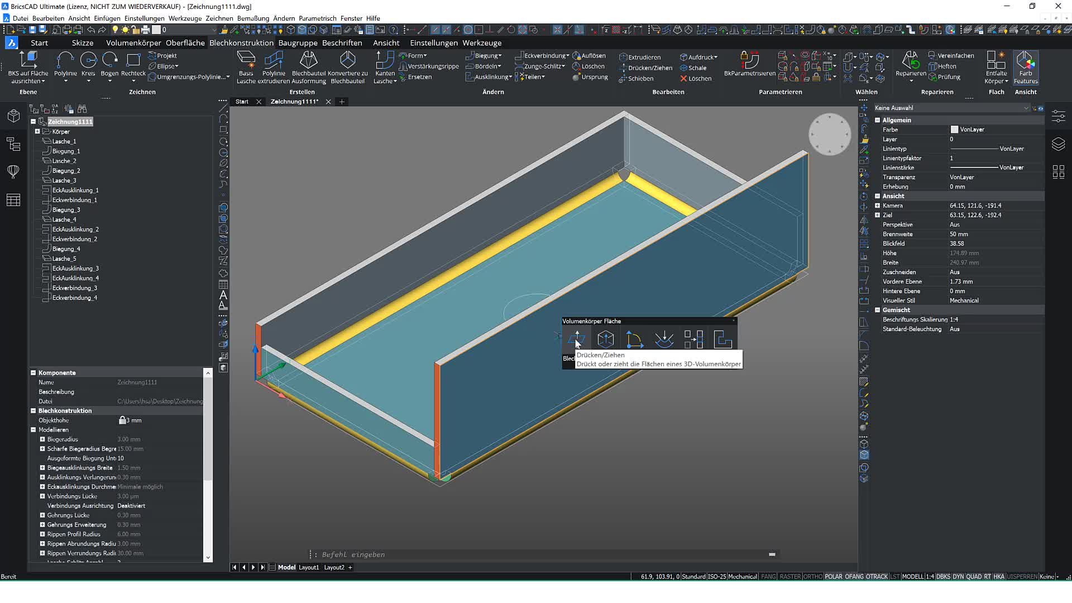Open the Eckverbindung dropdown

click(x=542, y=56)
